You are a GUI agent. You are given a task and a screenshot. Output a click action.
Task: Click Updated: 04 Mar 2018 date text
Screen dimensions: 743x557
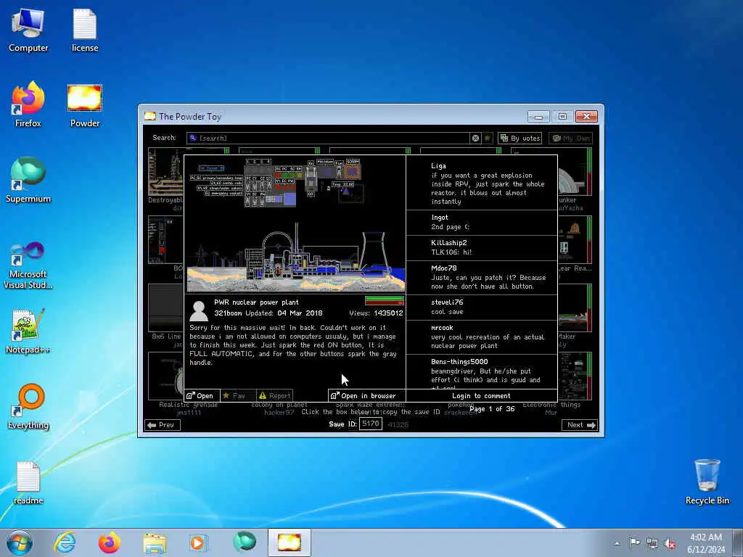[283, 313]
